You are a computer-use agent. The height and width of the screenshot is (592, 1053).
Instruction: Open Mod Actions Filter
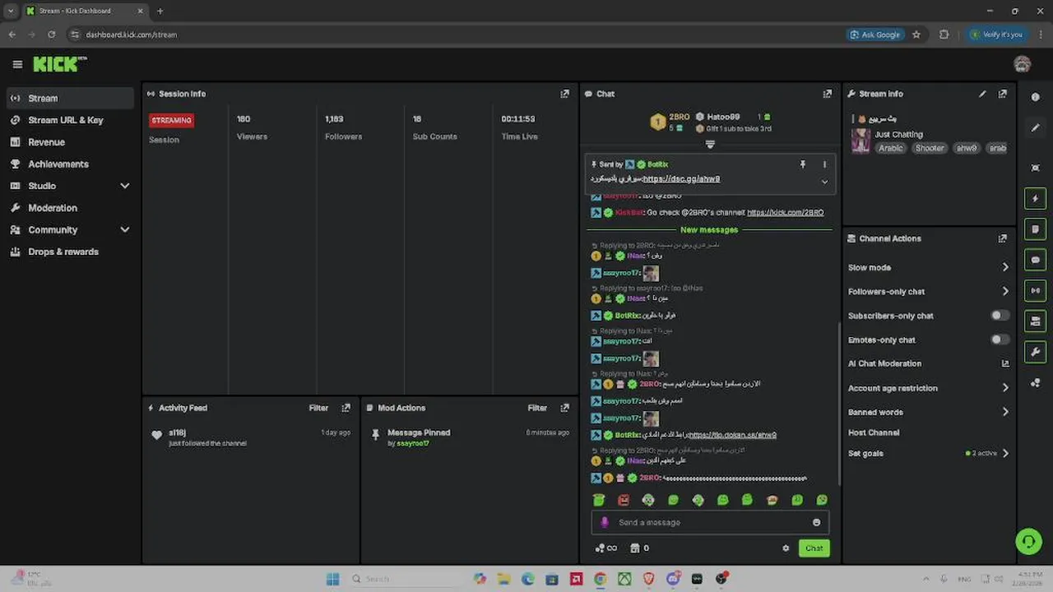point(537,408)
